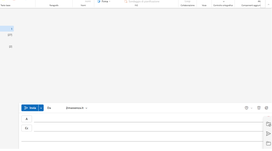Click the subject line field below Cc
Screen dimensions: 272x151
[x=142, y=138]
